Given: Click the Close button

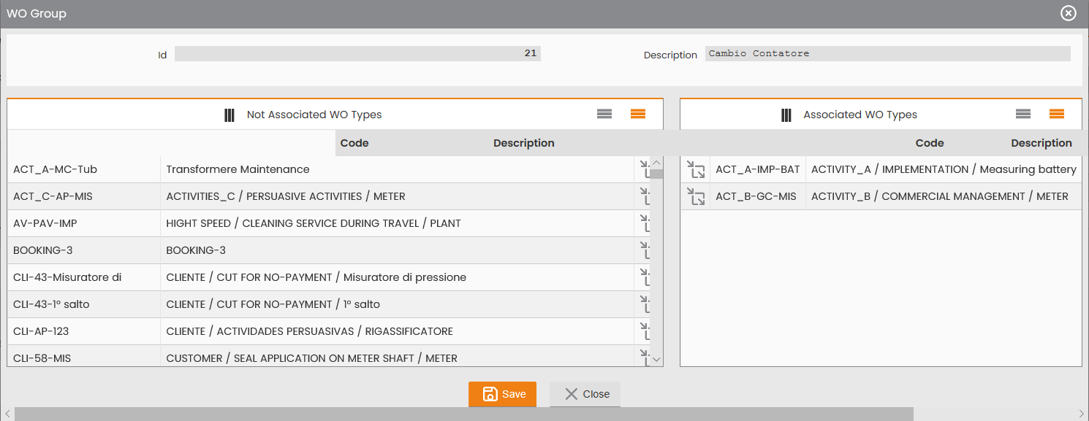Looking at the screenshot, I should [585, 394].
